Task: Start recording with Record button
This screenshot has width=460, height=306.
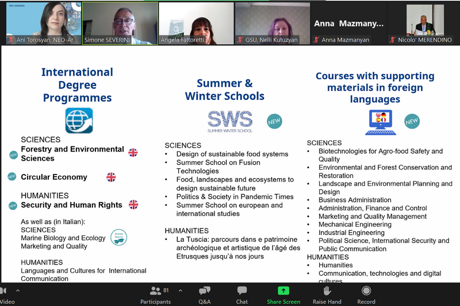Action: point(366,295)
